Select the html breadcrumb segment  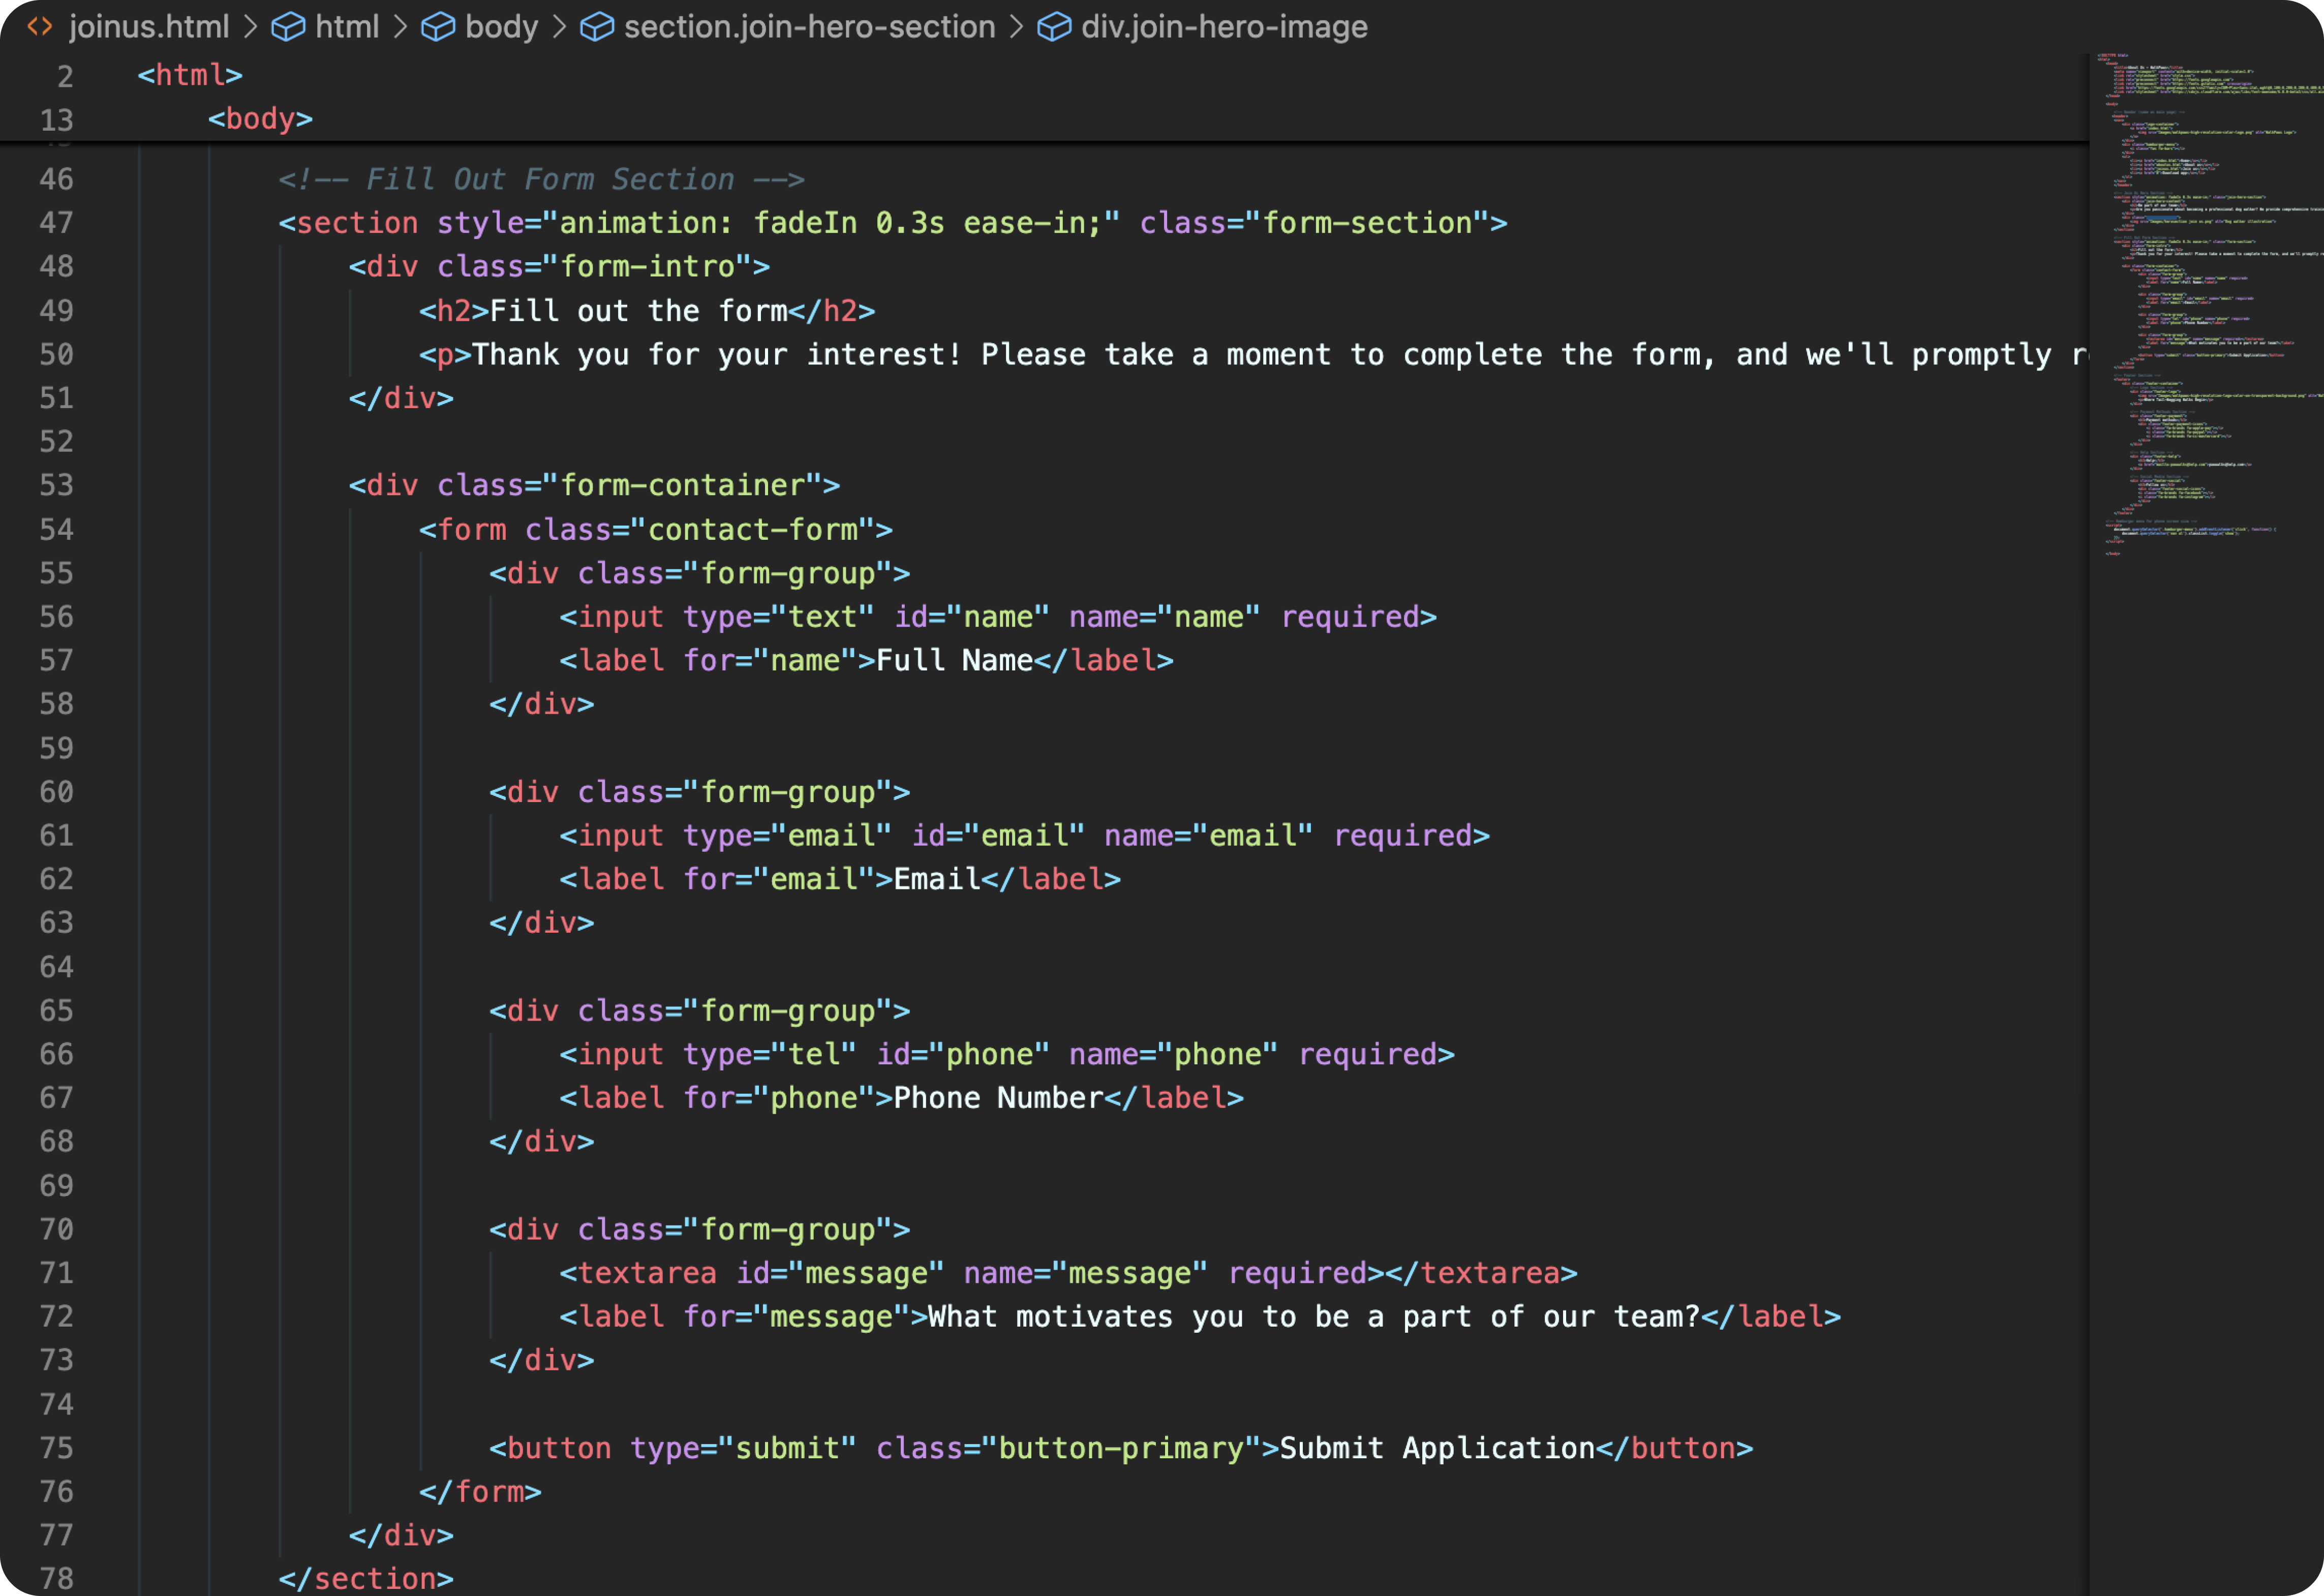pos(347,27)
